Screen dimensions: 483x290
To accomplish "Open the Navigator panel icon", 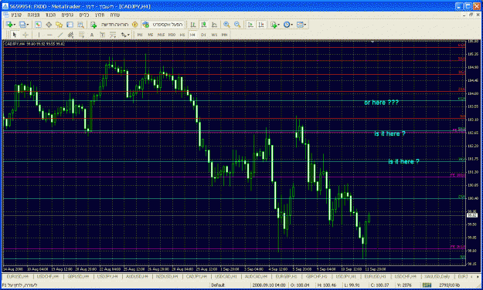I will click(60, 25).
